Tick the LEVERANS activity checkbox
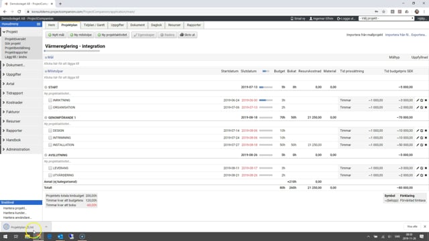The width and height of the screenshot is (429, 241). point(50,168)
